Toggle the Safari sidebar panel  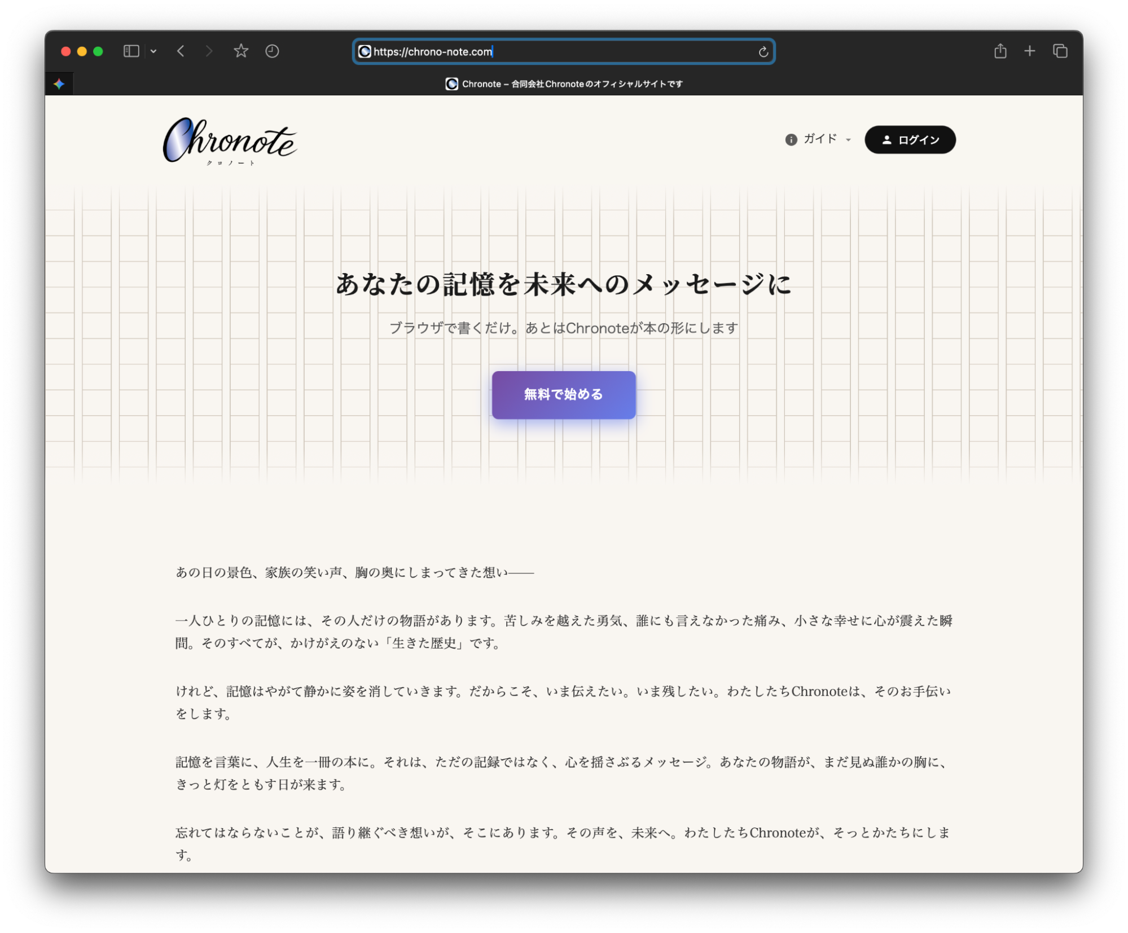point(130,51)
